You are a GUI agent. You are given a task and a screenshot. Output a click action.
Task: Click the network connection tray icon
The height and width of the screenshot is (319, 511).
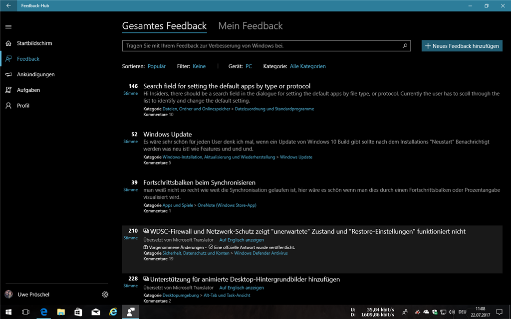[443, 312]
